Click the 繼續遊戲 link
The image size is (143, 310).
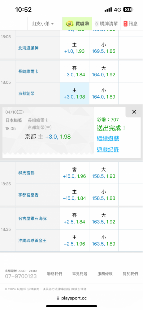[108, 138]
